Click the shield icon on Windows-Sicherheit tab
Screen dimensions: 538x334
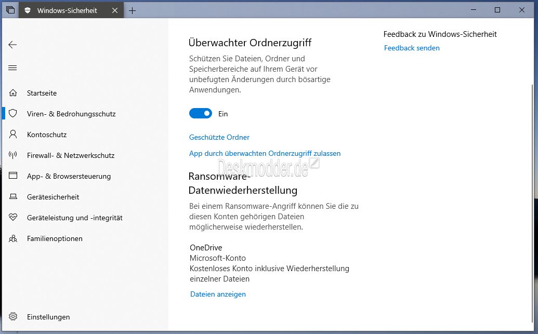[28, 10]
